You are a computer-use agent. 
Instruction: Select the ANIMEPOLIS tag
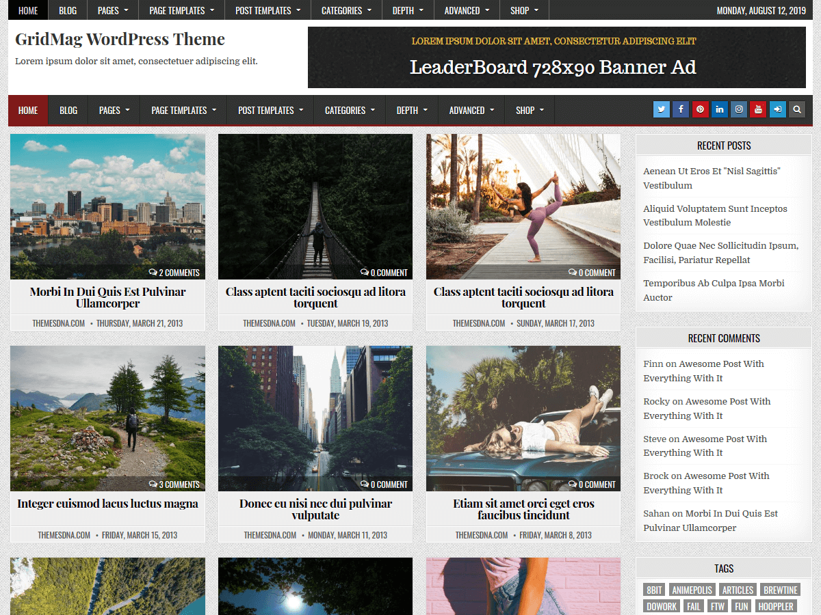click(x=694, y=590)
